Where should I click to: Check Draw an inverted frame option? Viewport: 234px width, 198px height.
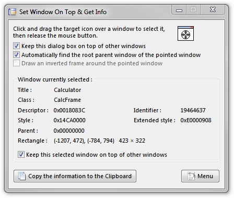pos(16,63)
